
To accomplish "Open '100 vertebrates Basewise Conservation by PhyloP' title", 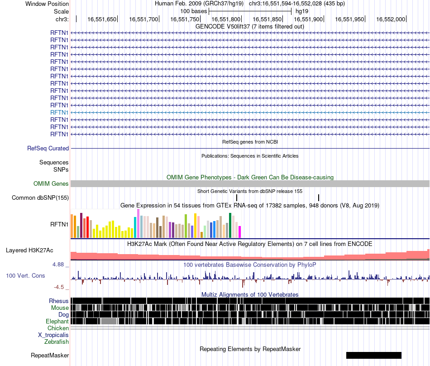I will 250,265.
